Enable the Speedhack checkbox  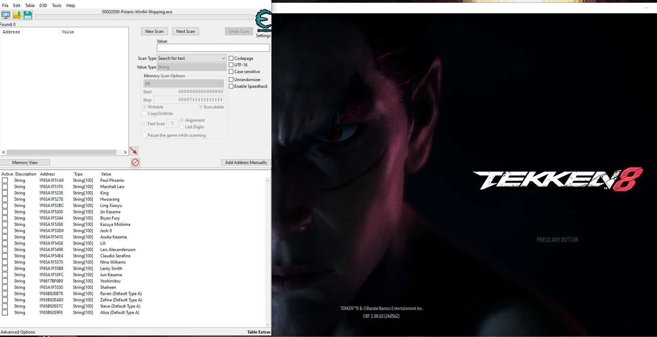coord(231,86)
